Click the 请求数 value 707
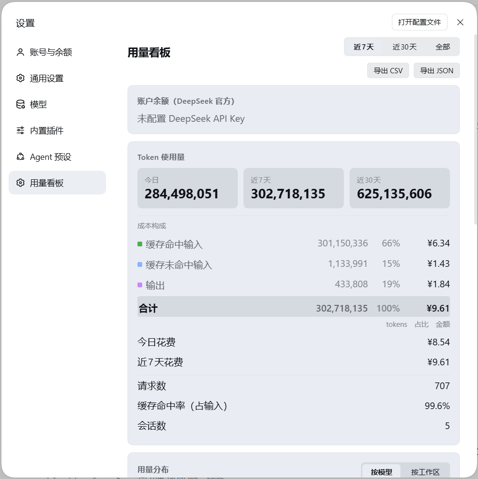The image size is (478, 479). click(x=442, y=386)
